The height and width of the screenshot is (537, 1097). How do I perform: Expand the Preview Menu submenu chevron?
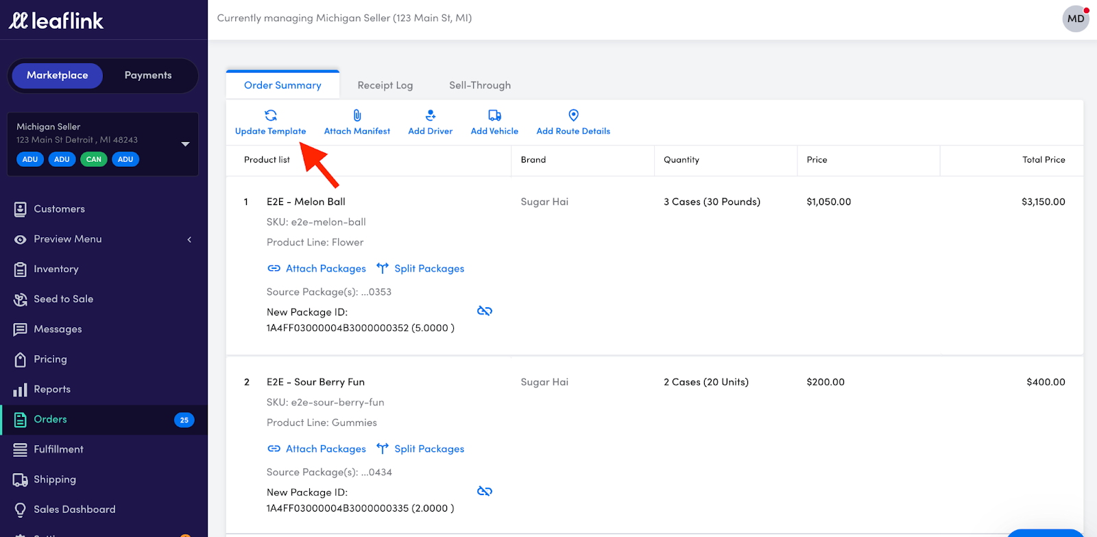coord(189,239)
